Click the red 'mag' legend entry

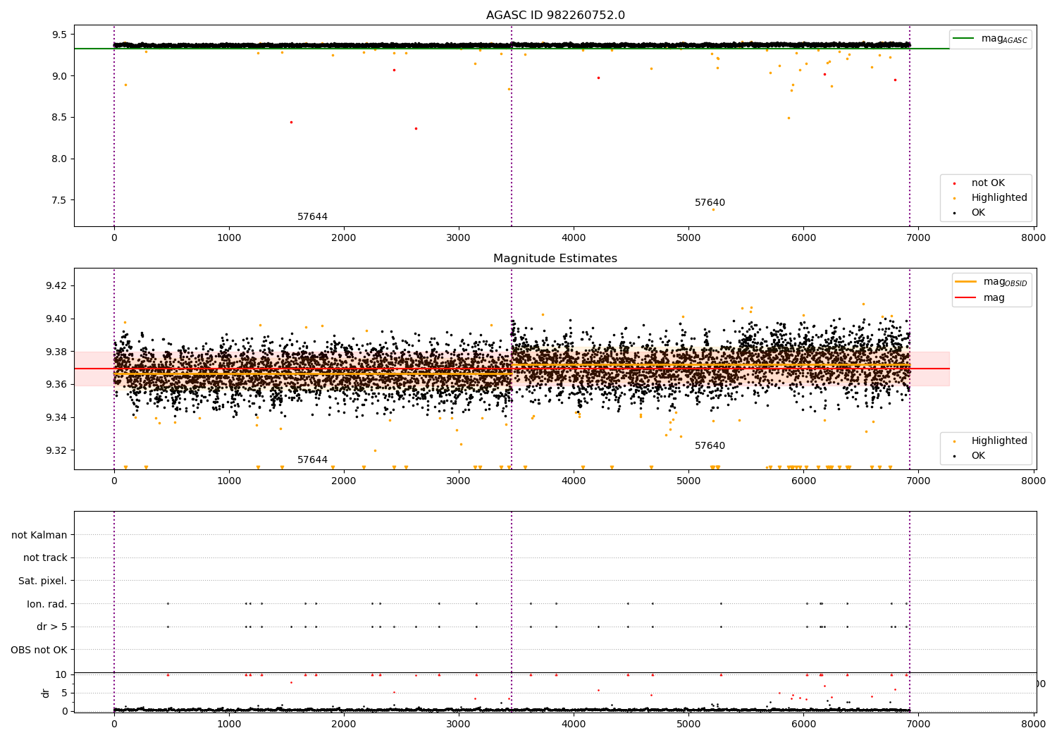(x=980, y=298)
